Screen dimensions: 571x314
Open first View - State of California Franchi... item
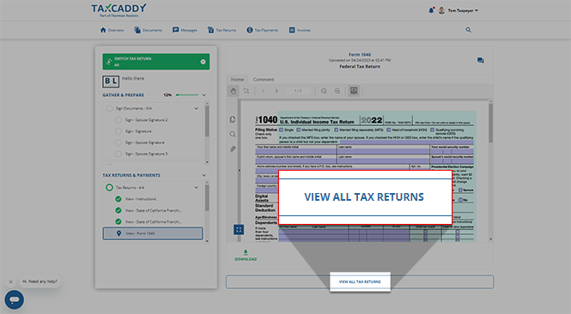coord(154,210)
